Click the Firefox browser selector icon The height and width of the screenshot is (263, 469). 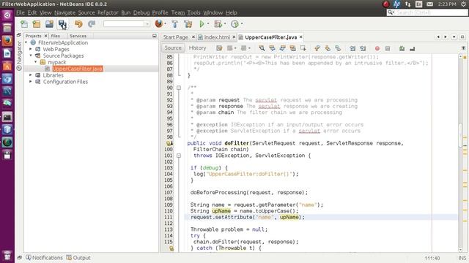[159, 23]
